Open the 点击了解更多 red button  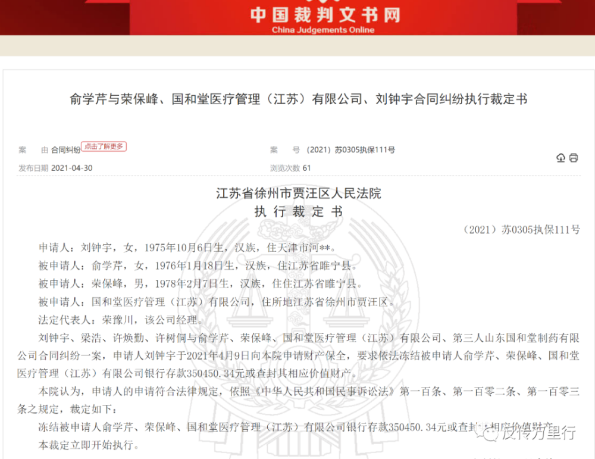click(x=104, y=146)
